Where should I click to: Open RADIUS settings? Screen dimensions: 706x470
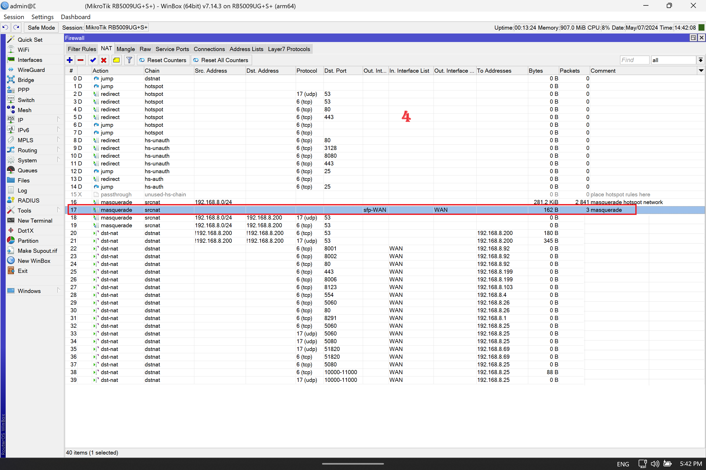pos(29,200)
